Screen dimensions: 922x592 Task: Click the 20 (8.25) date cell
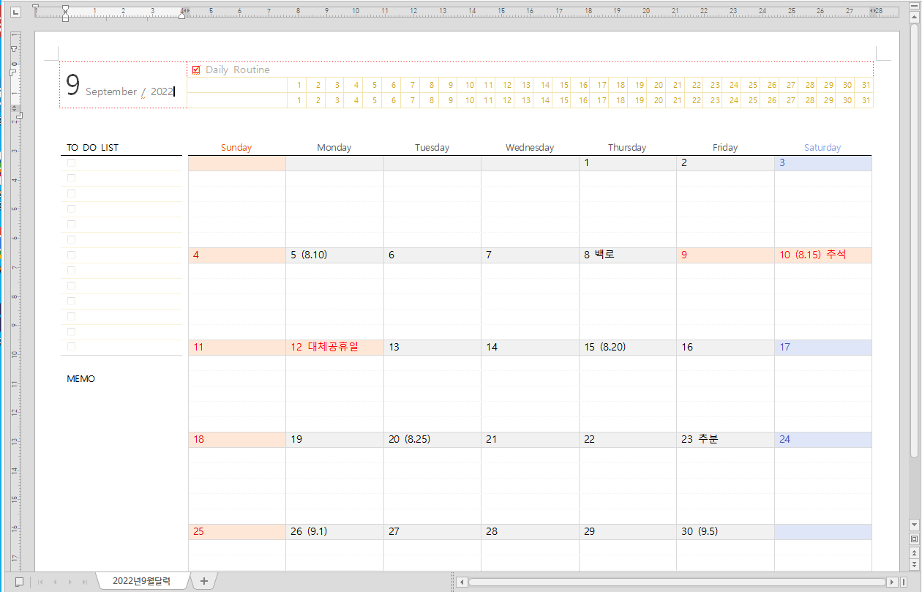coord(432,440)
